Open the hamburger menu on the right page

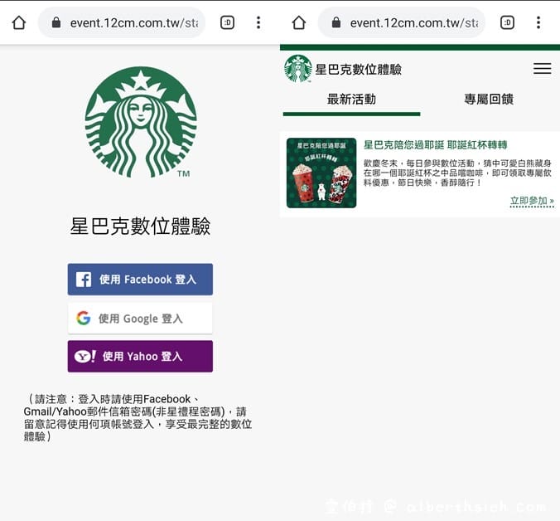click(542, 68)
